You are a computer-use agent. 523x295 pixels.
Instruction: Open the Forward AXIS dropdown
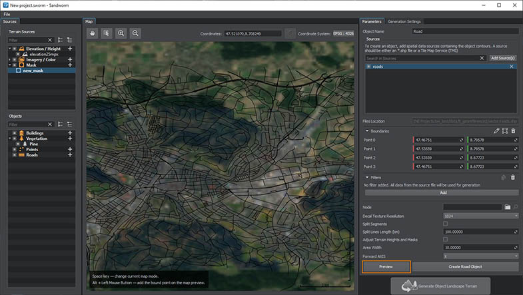pyautogui.click(x=480, y=256)
